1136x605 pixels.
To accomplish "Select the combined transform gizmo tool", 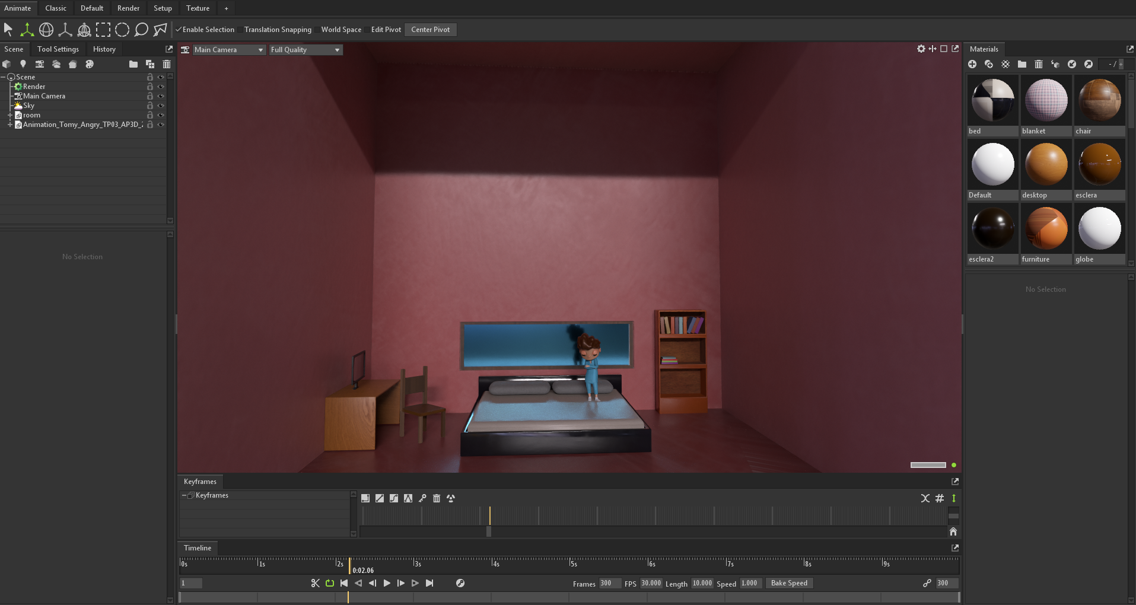I will (84, 29).
